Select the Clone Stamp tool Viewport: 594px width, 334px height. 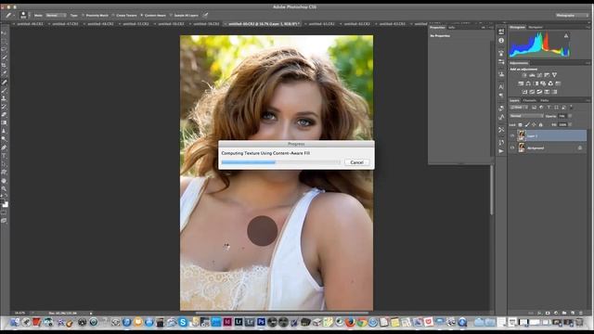point(4,98)
